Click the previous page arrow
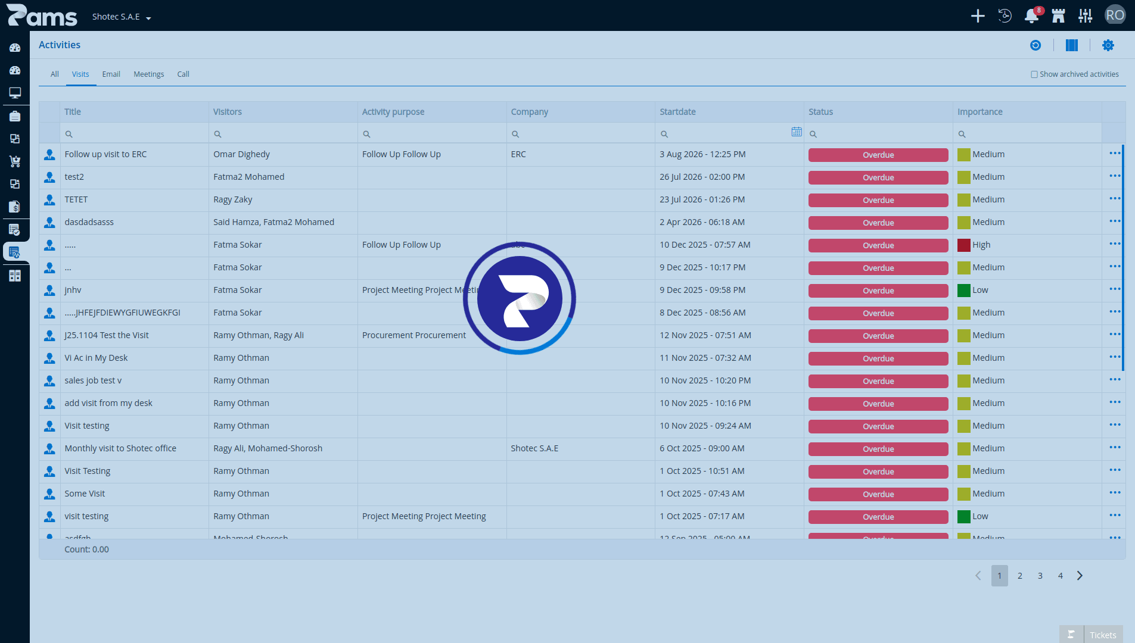This screenshot has height=643, width=1135. click(x=978, y=576)
